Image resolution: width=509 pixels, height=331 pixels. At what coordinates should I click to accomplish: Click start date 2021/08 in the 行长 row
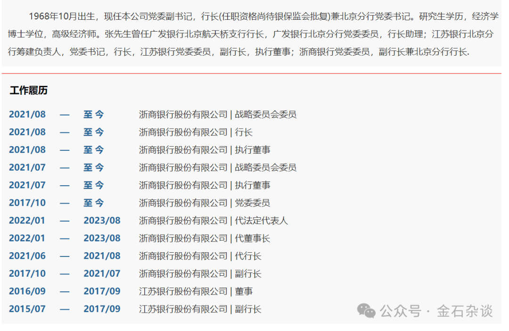27,132
